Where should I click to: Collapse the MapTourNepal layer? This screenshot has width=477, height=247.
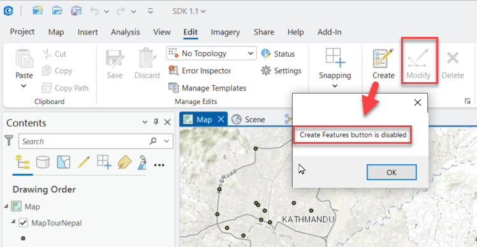click(13, 222)
